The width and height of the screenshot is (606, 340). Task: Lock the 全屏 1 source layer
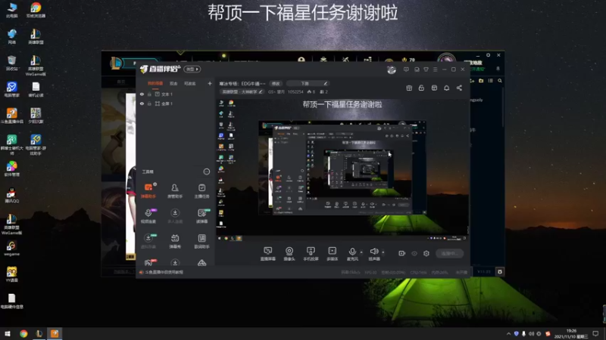pyautogui.click(x=149, y=104)
